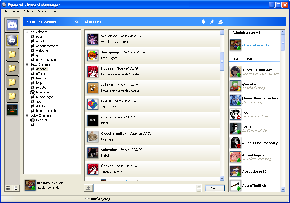Click ntoskrnl.exe.idb avatar in user panel
Image resolution: width=290 pixels, height=203 pixels.
click(x=30, y=185)
